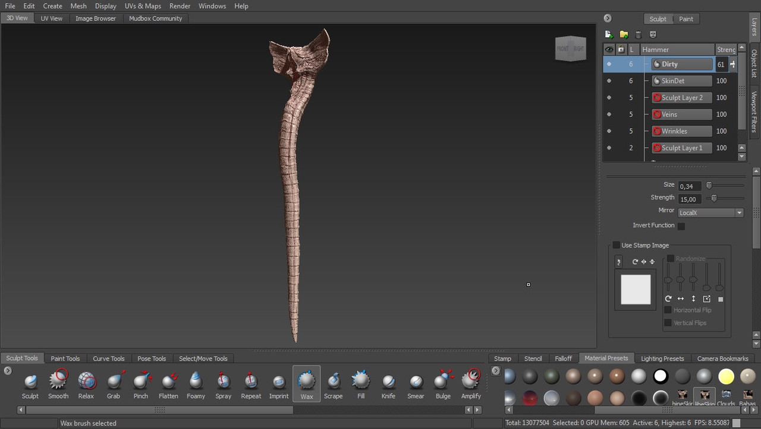
Task: Delete layer using trash icon
Action: [x=639, y=35]
